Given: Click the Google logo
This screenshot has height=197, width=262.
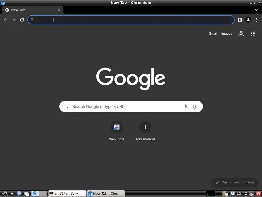Looking at the screenshot, I should coord(131,79).
